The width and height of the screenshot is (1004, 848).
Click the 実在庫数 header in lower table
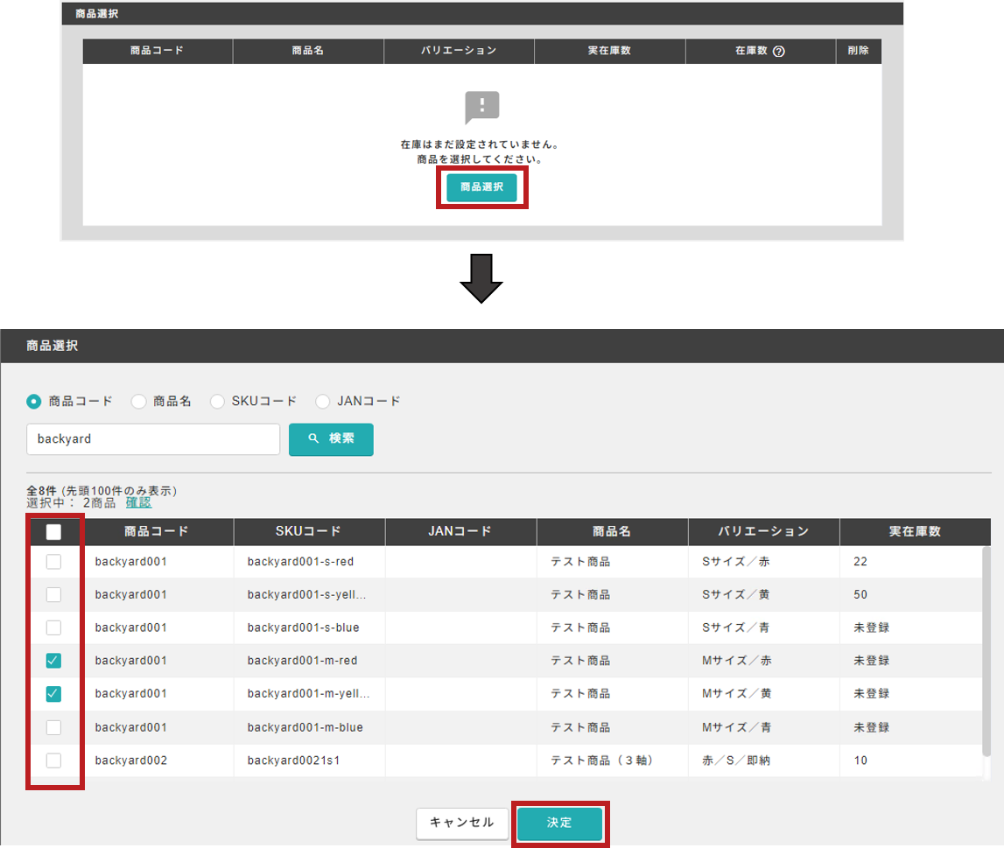pos(915,531)
